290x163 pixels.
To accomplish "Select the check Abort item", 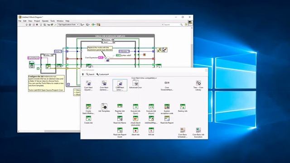I will click(135, 121).
